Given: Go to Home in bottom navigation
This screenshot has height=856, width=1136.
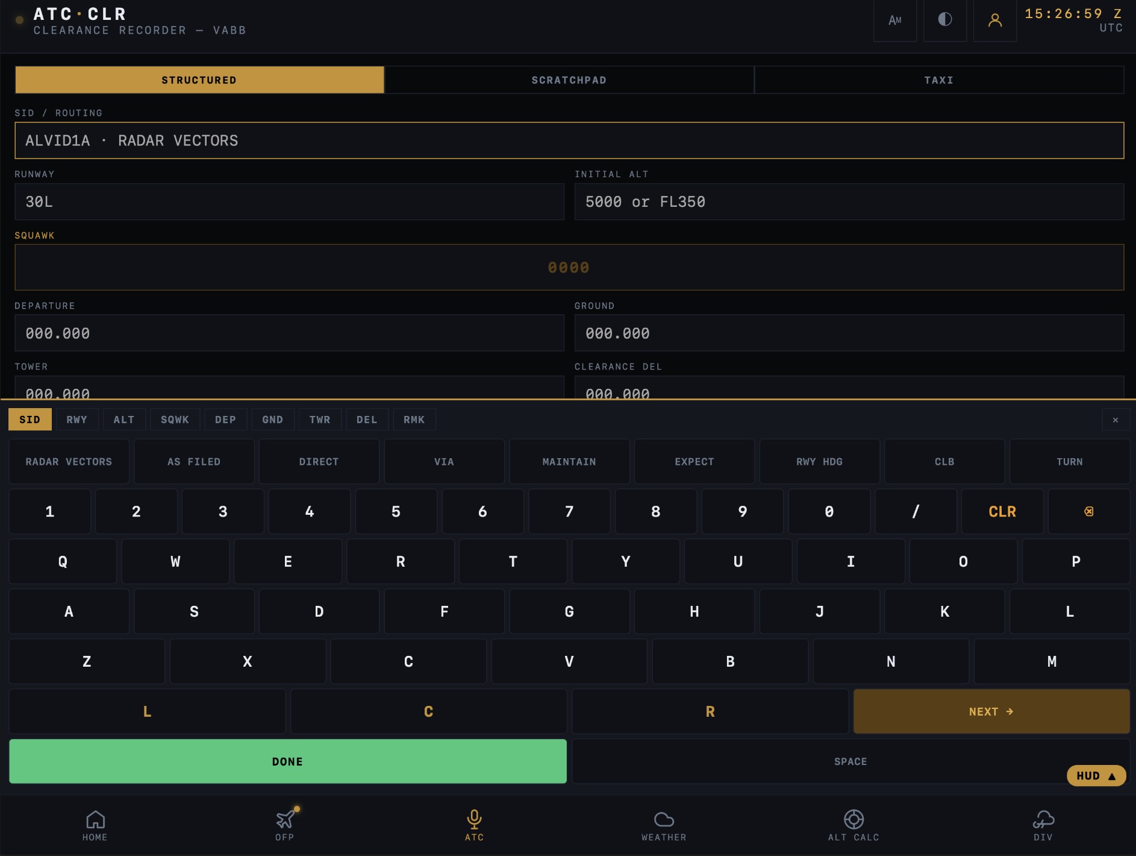Looking at the screenshot, I should tap(95, 825).
